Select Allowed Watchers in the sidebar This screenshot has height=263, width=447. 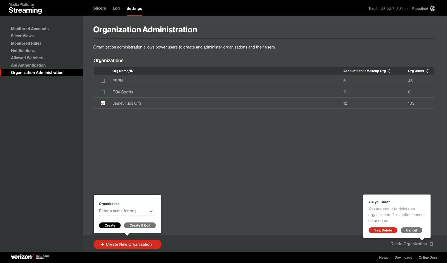28,58
